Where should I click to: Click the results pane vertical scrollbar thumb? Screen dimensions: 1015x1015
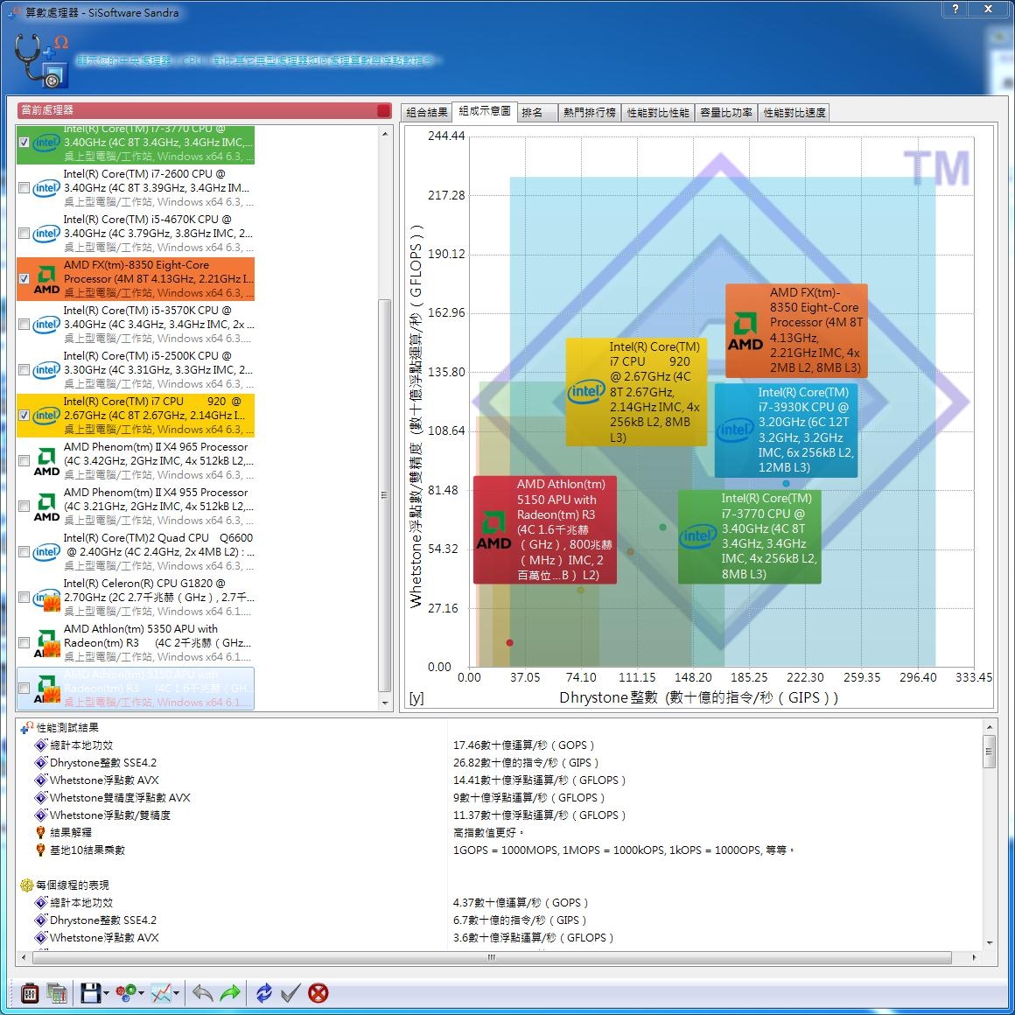pos(989,751)
